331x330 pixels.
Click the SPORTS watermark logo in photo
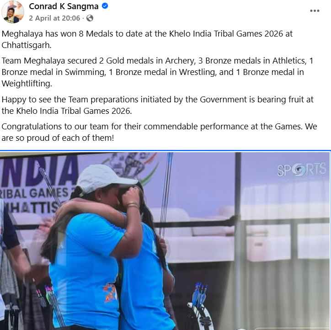click(x=301, y=169)
